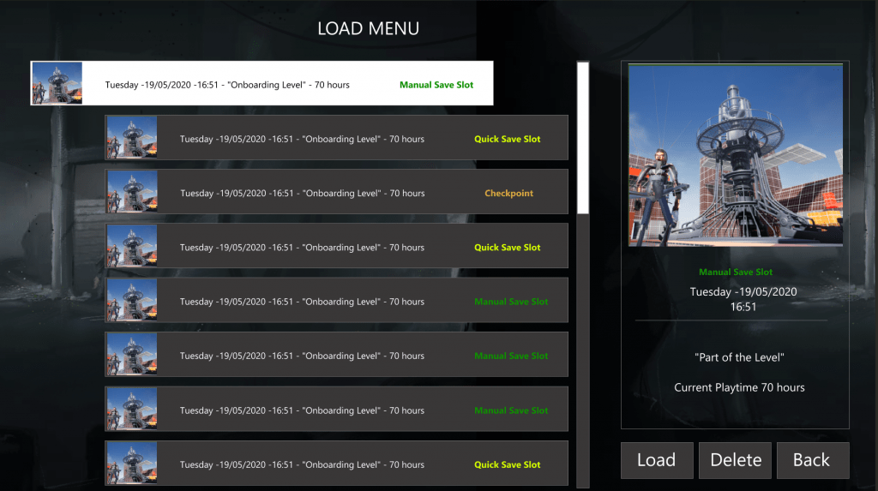878x491 pixels.
Task: Click the thumbnail of the highlighted white save row
Action: 57,83
